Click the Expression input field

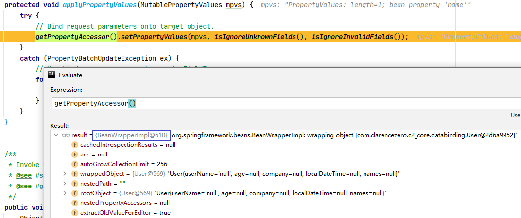click(286, 103)
